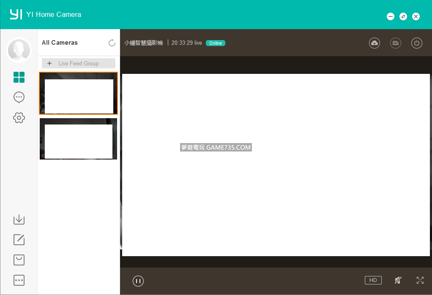This screenshot has width=432, height=295.
Task: Click the All Cameras heading
Action: pos(60,43)
